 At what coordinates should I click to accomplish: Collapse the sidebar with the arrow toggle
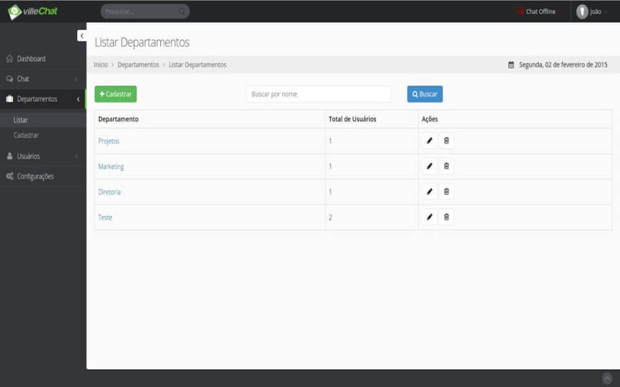click(82, 35)
